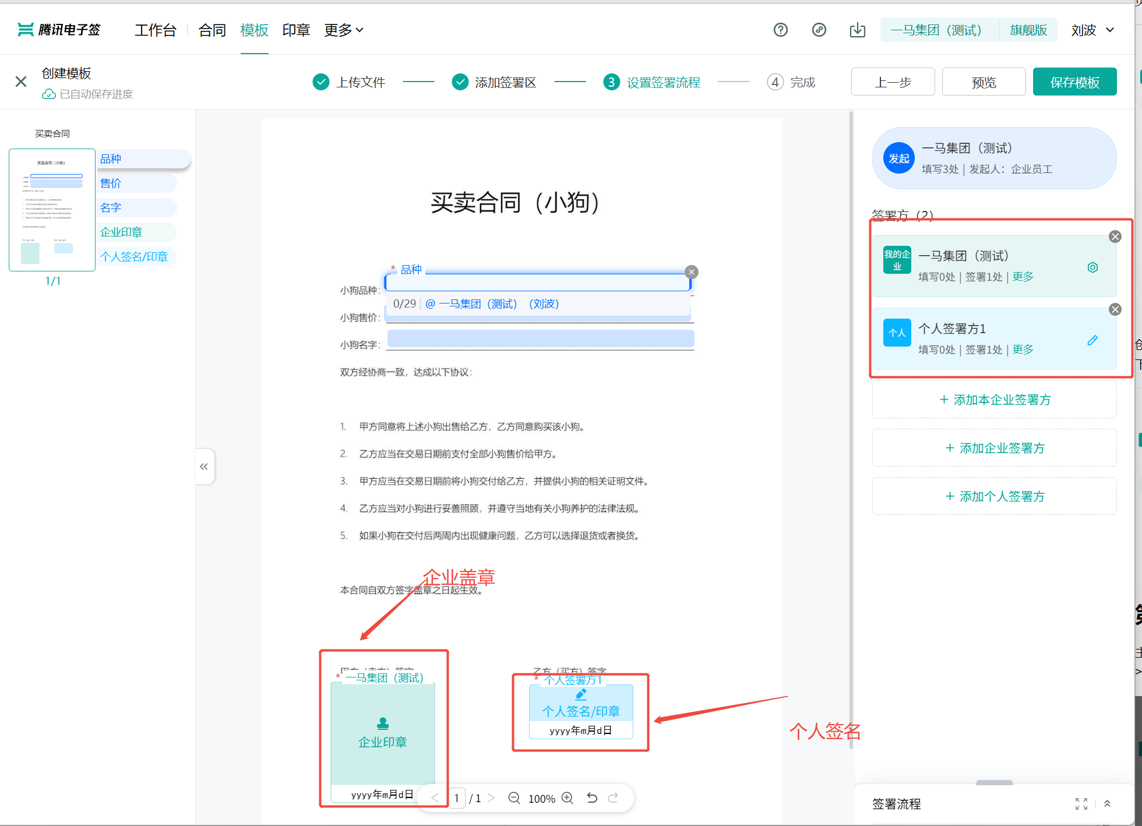Edit 个人签署方1 with pencil icon
This screenshot has height=826, width=1142.
coord(1092,340)
